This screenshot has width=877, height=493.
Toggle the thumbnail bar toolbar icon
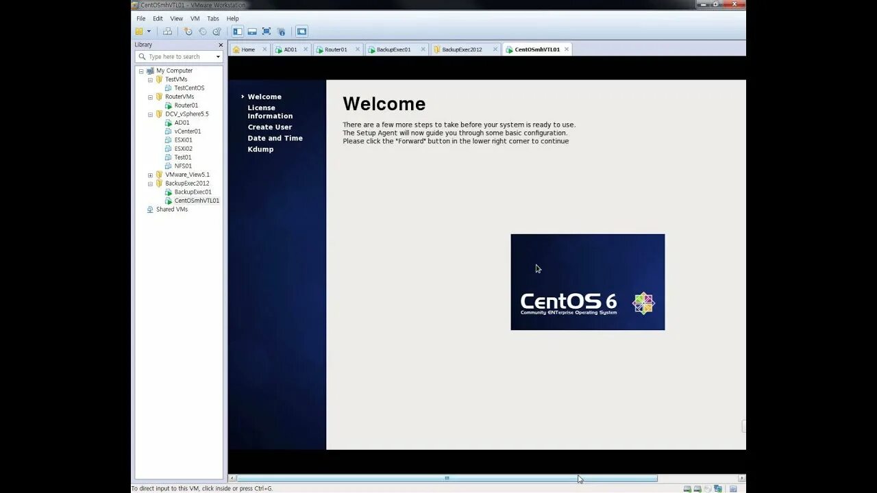(252, 31)
